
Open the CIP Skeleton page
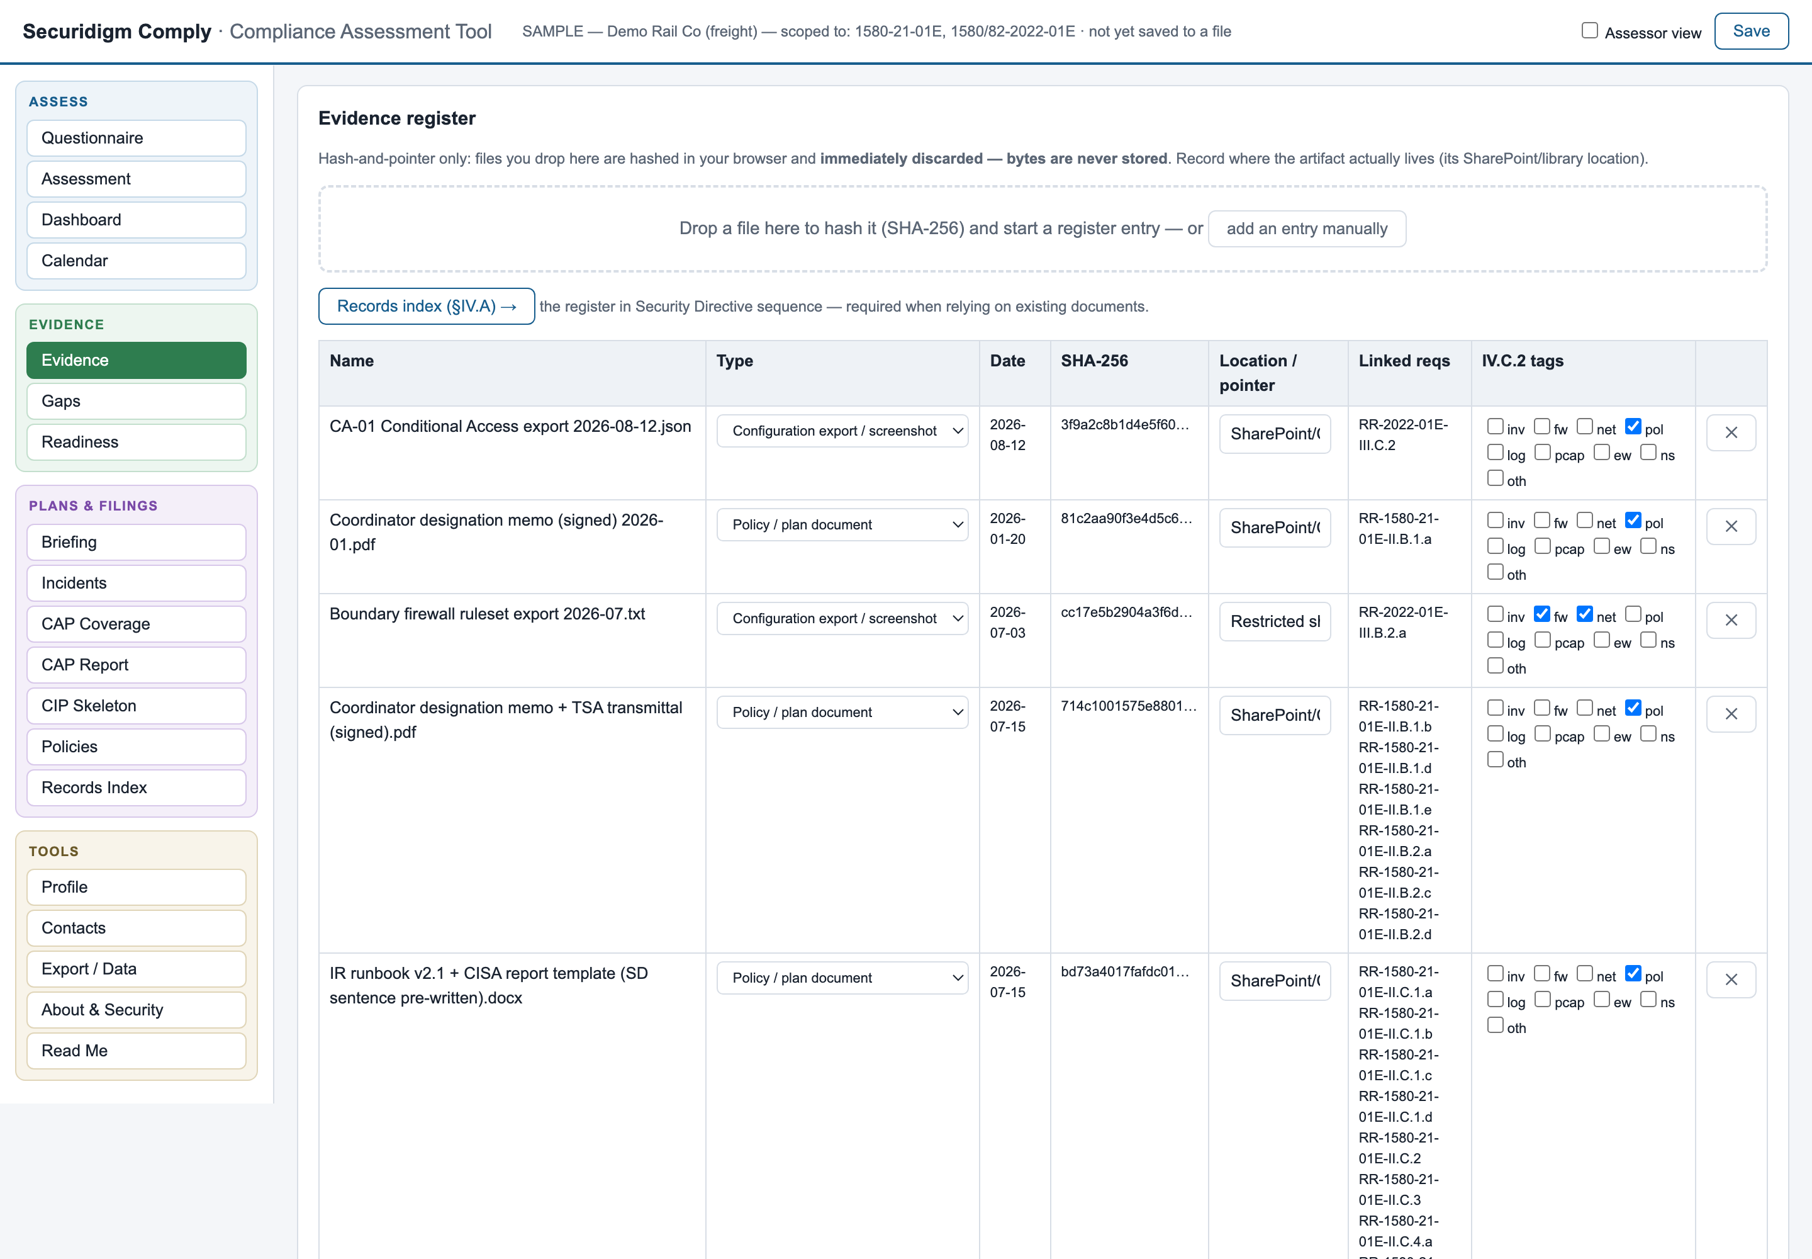137,707
